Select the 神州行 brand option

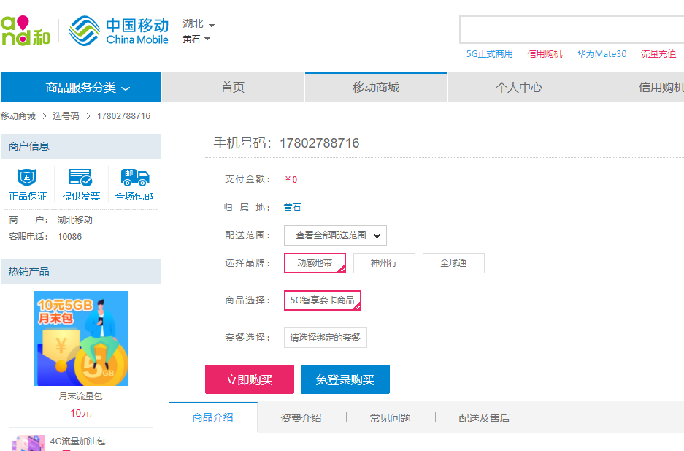384,263
